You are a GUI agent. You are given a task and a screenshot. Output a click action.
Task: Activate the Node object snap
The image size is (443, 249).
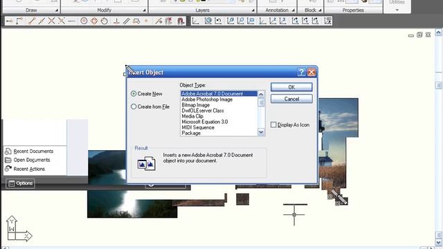click(146, 21)
